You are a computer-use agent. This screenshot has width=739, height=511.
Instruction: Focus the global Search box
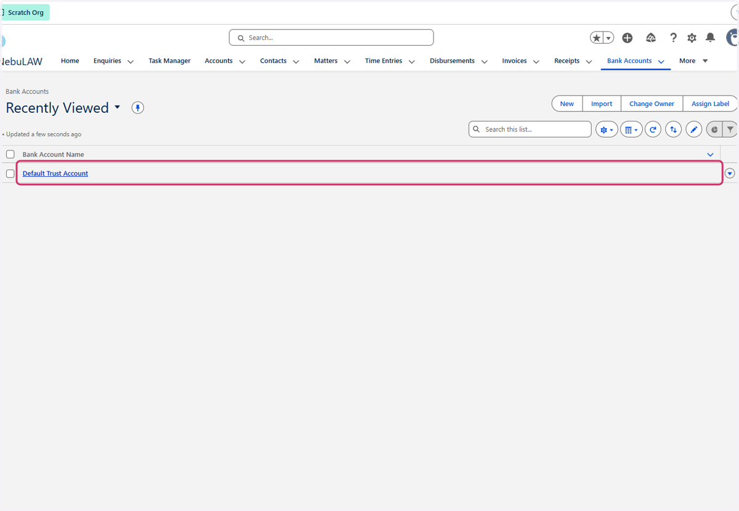click(331, 38)
